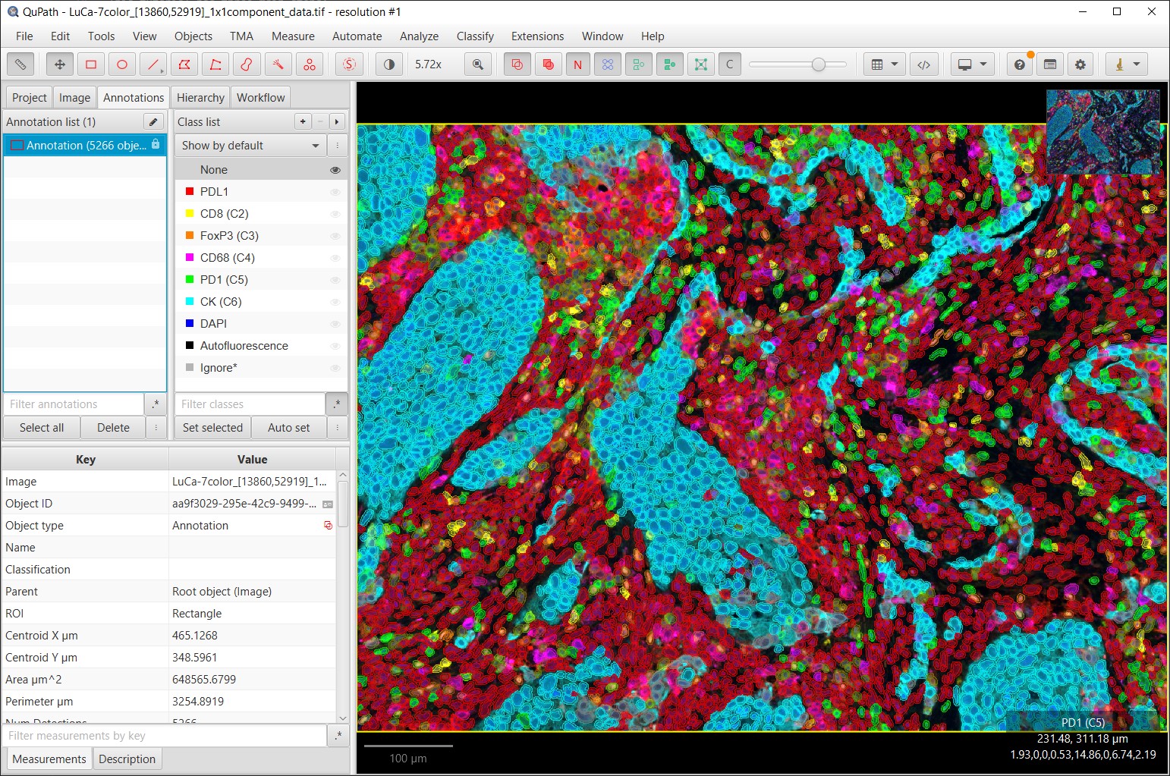Screen dimensions: 1170x776
Task: Open the File menu
Action: [24, 36]
